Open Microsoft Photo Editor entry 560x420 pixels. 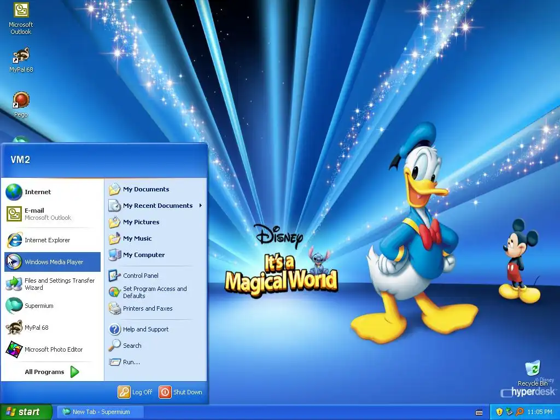52,349
